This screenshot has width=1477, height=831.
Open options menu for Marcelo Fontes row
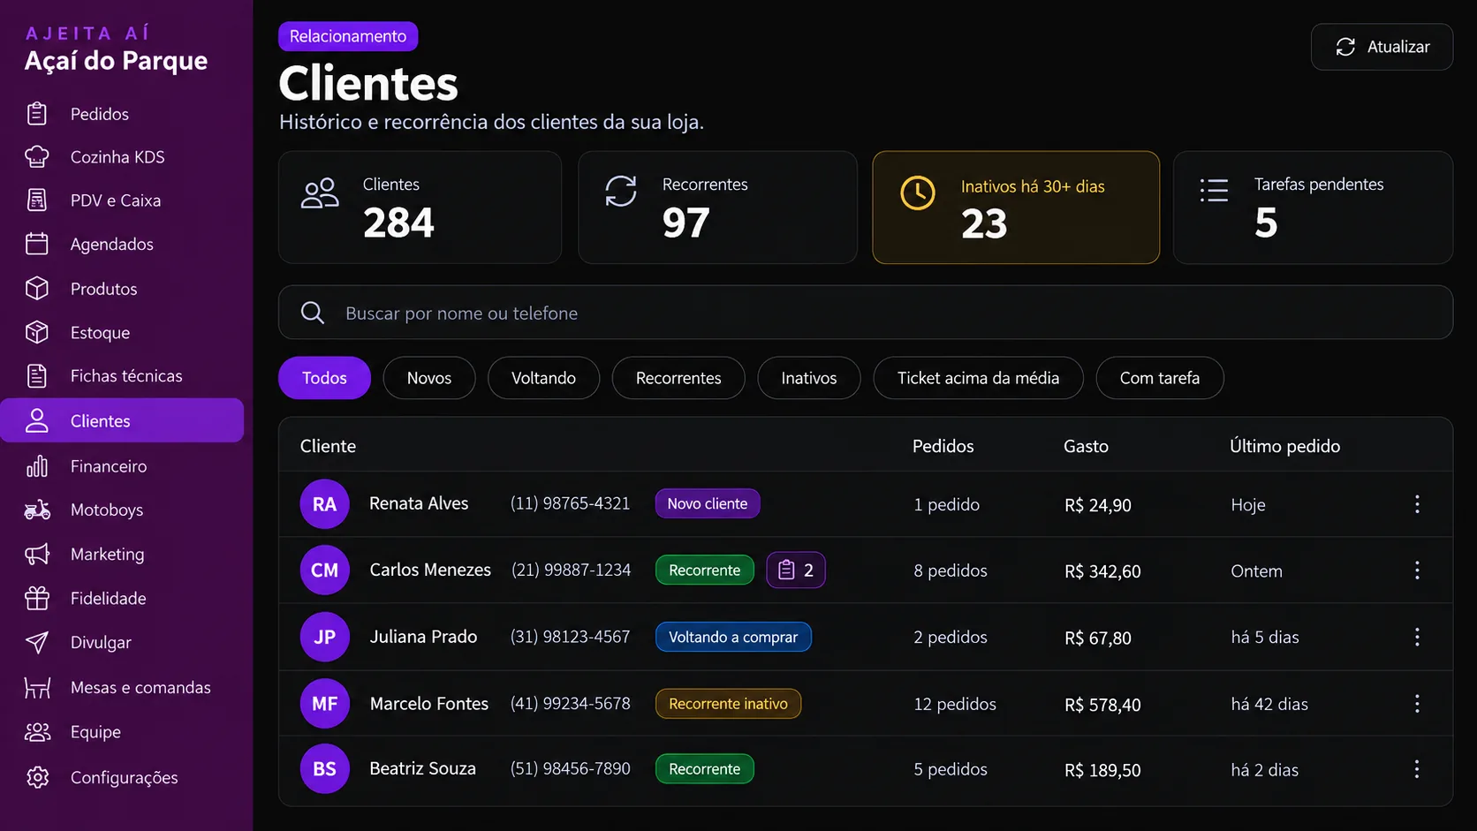tap(1417, 704)
